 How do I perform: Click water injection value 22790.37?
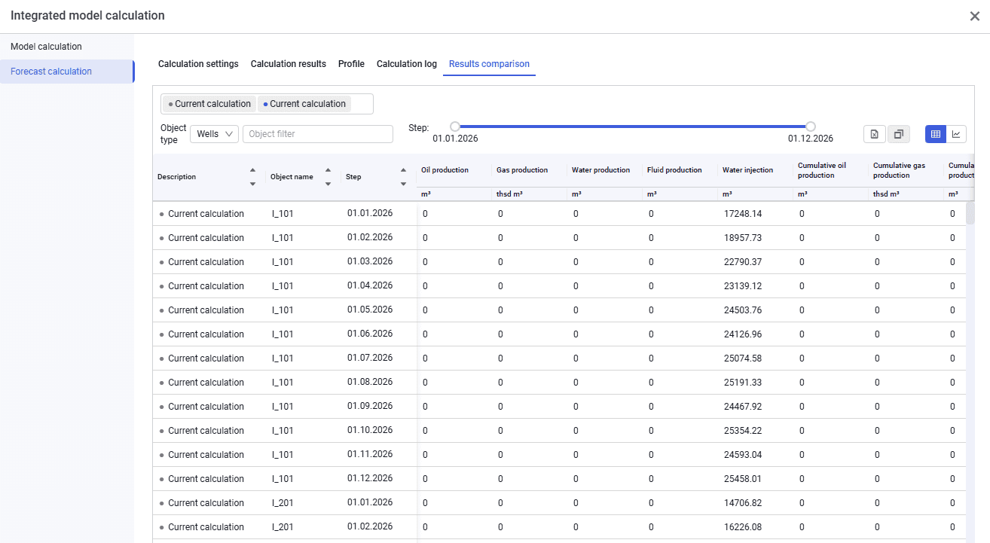point(743,262)
